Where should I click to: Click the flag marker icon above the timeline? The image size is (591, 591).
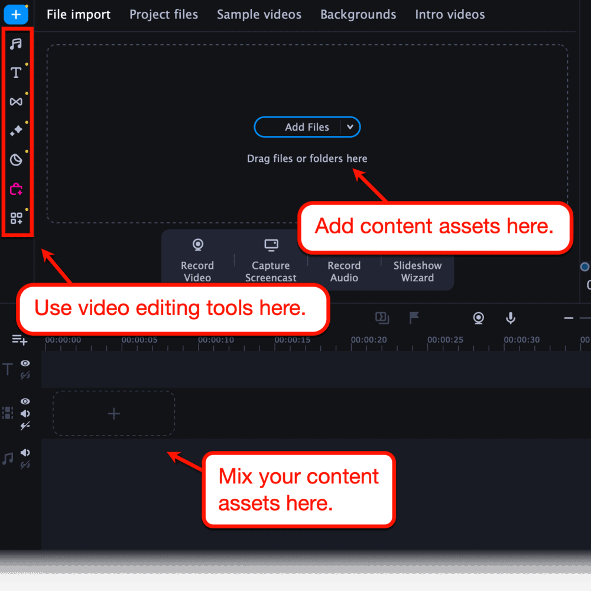[x=414, y=318]
